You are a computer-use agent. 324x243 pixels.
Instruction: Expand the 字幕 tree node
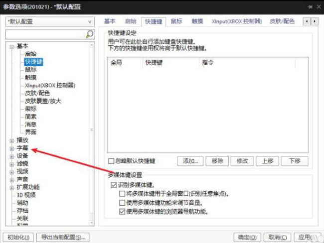pos(11,148)
